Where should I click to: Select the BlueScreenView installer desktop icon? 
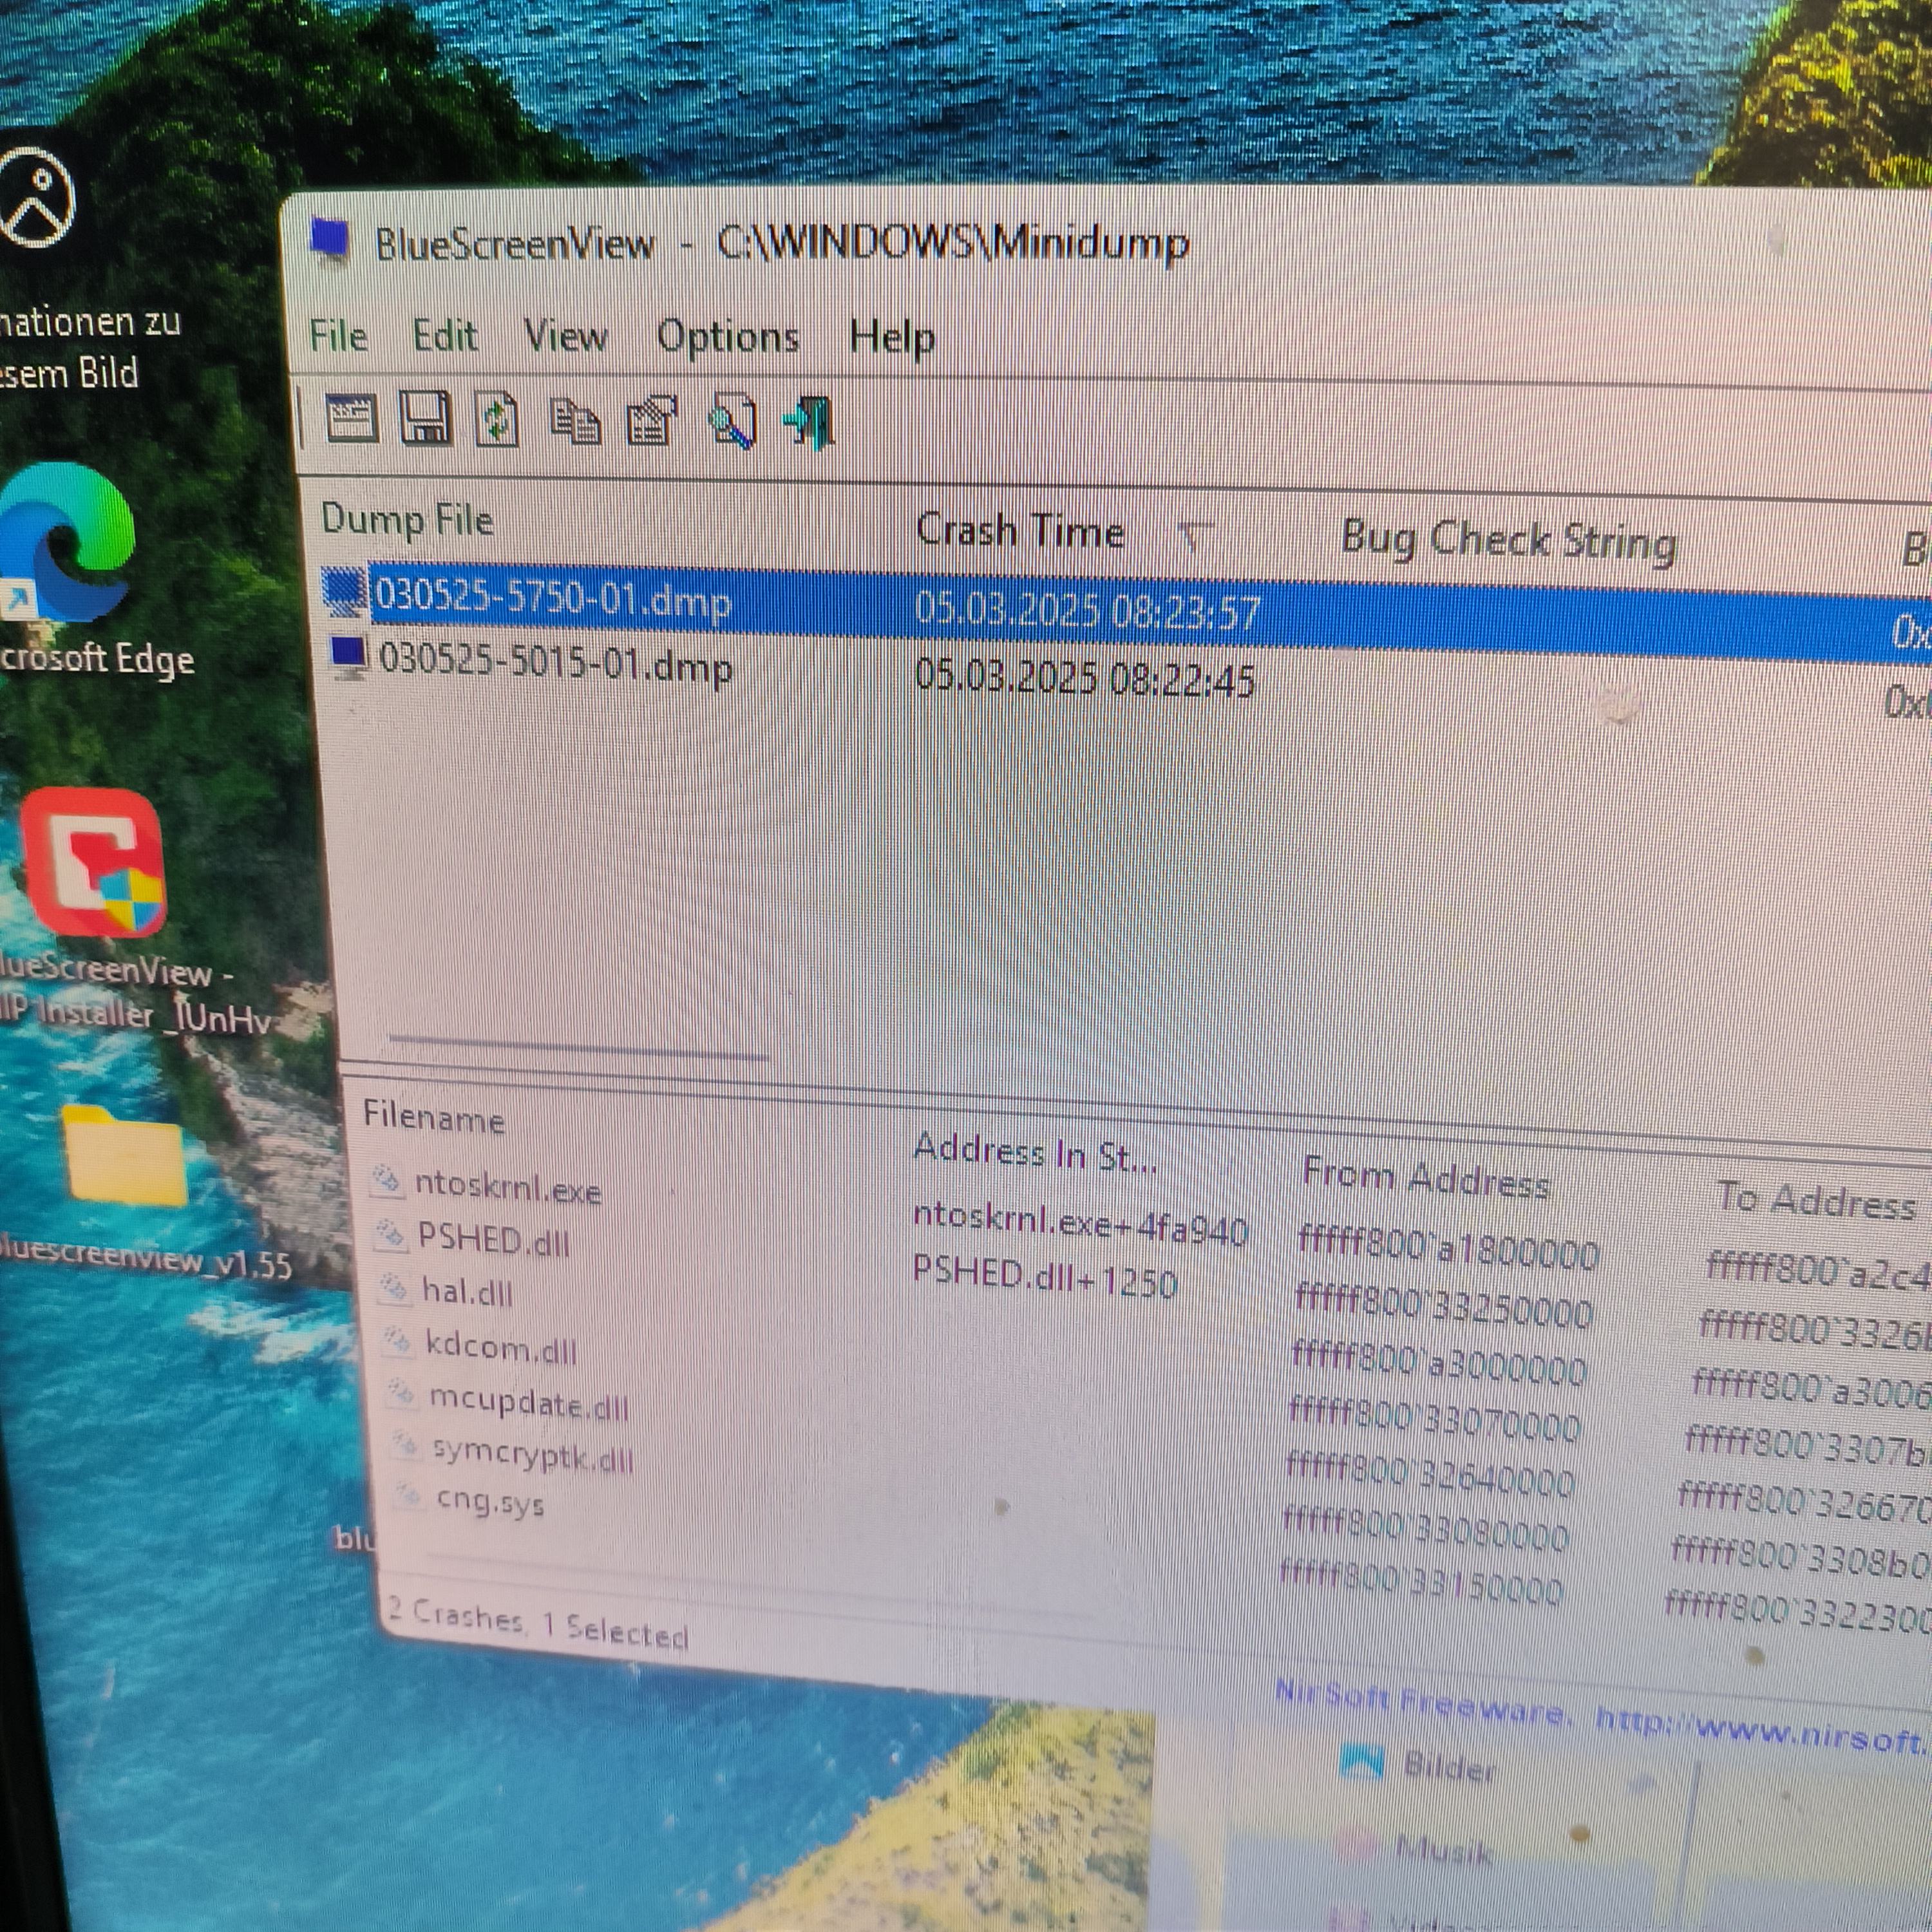pos(93,862)
